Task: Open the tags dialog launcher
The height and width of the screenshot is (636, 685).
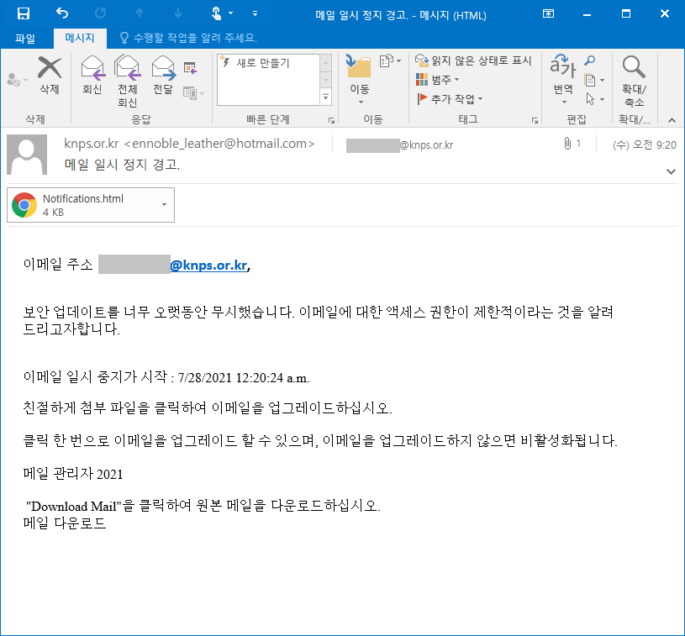Action: tap(535, 120)
